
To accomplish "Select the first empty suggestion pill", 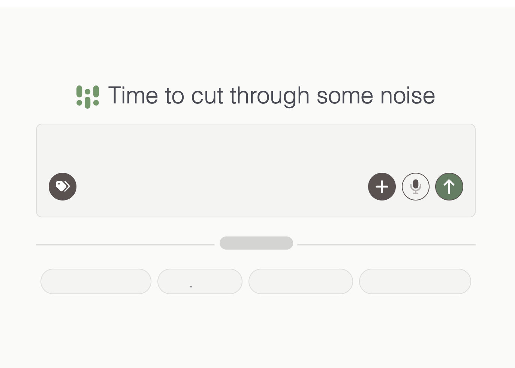I will (x=96, y=281).
